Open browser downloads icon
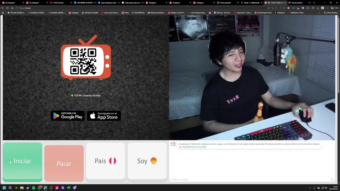Screen dimensions: 340x191 click(318, 8)
